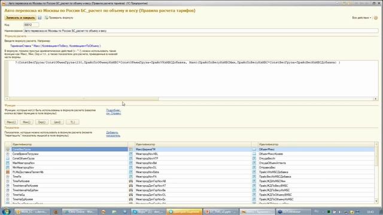Select the МежгородNovFA row
The image size is (383, 215).
(x=193, y=177)
